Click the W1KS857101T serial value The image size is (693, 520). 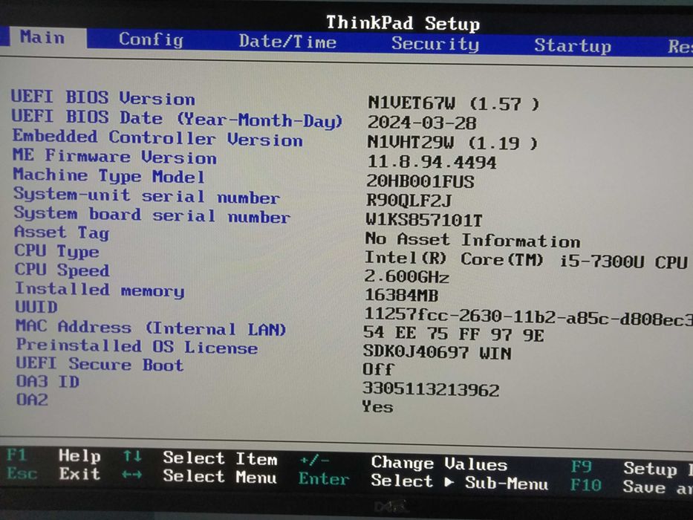pos(424,220)
